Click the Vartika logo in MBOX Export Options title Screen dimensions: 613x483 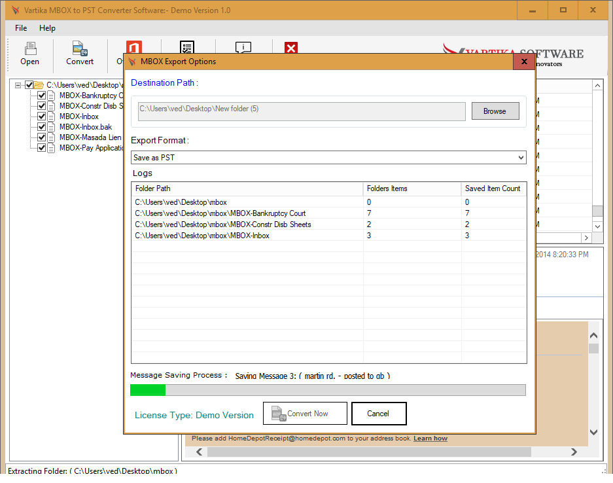click(132, 62)
